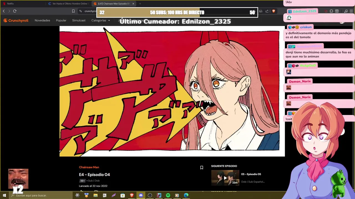Open the tab search icon in toolbar
Image resolution: width=355 pixels, height=199 pixels.
(337, 11)
